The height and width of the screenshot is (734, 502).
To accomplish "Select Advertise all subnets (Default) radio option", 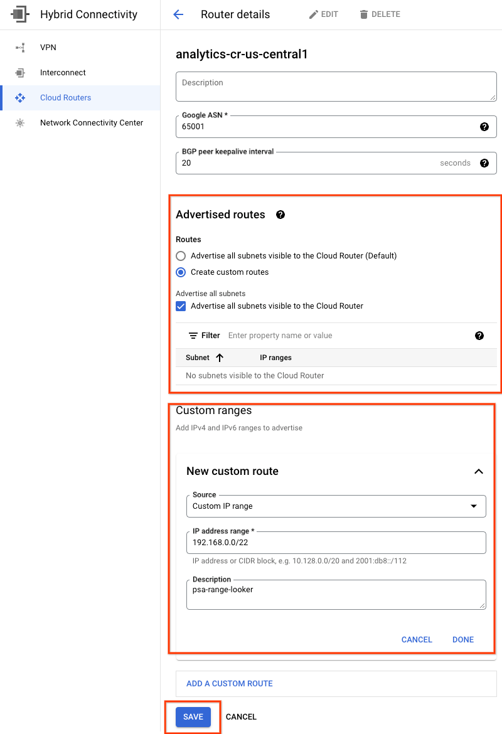I will point(181,256).
